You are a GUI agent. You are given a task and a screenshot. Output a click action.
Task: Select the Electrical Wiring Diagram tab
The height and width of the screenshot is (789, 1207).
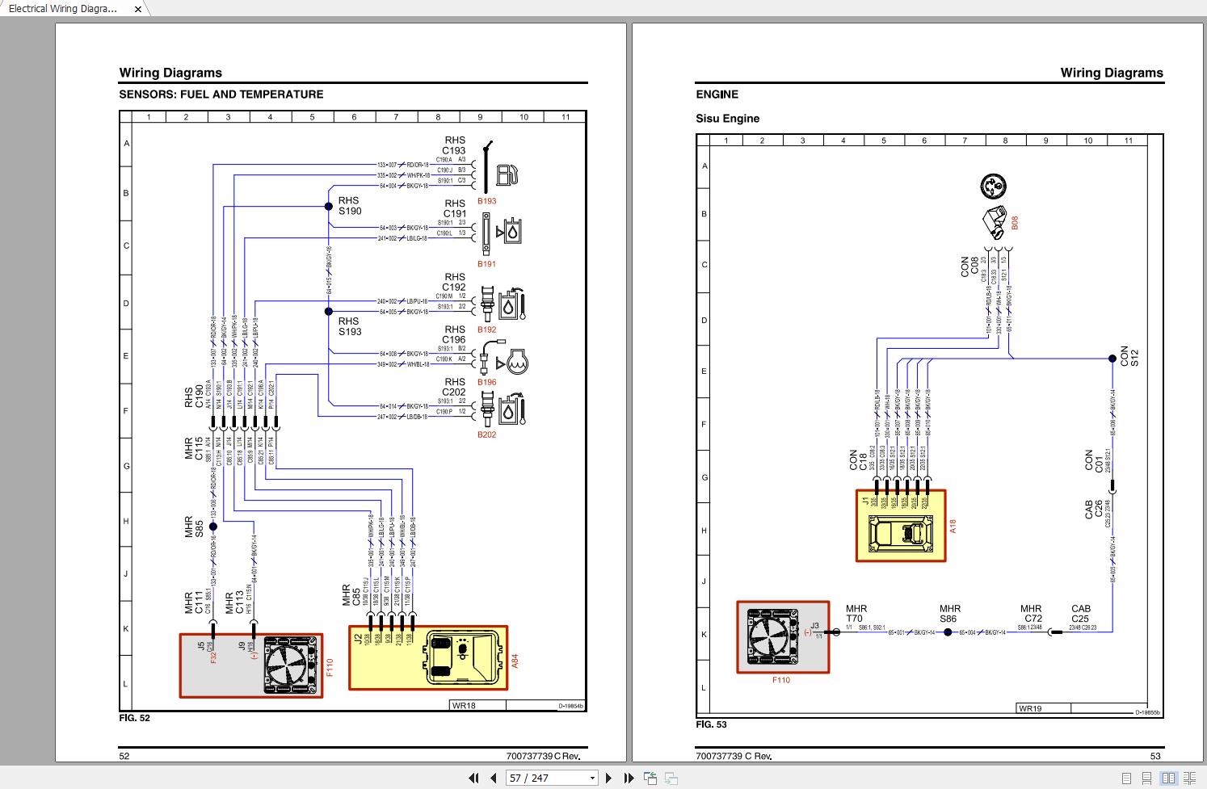point(63,9)
